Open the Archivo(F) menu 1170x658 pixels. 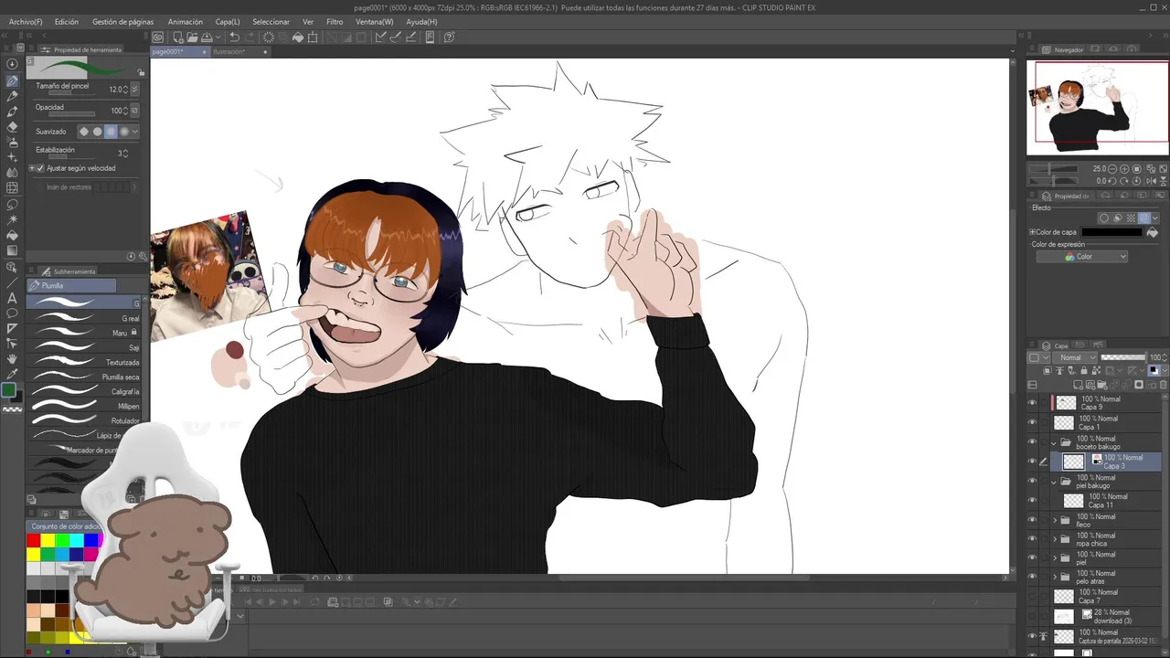coord(25,22)
